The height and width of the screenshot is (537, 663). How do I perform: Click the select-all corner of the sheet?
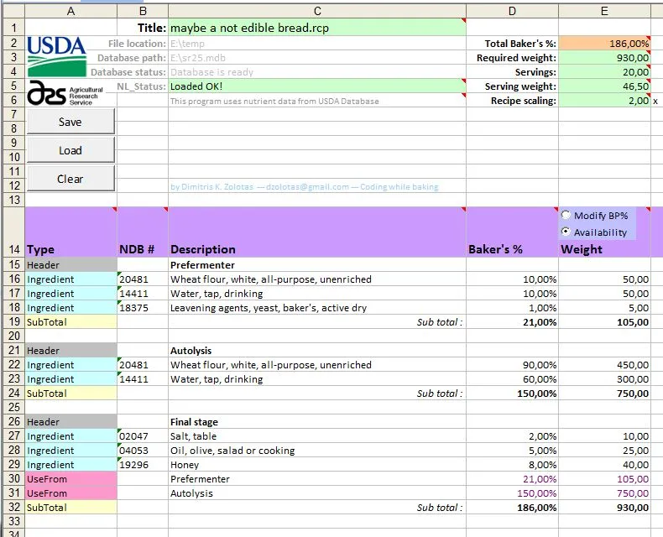[12, 11]
